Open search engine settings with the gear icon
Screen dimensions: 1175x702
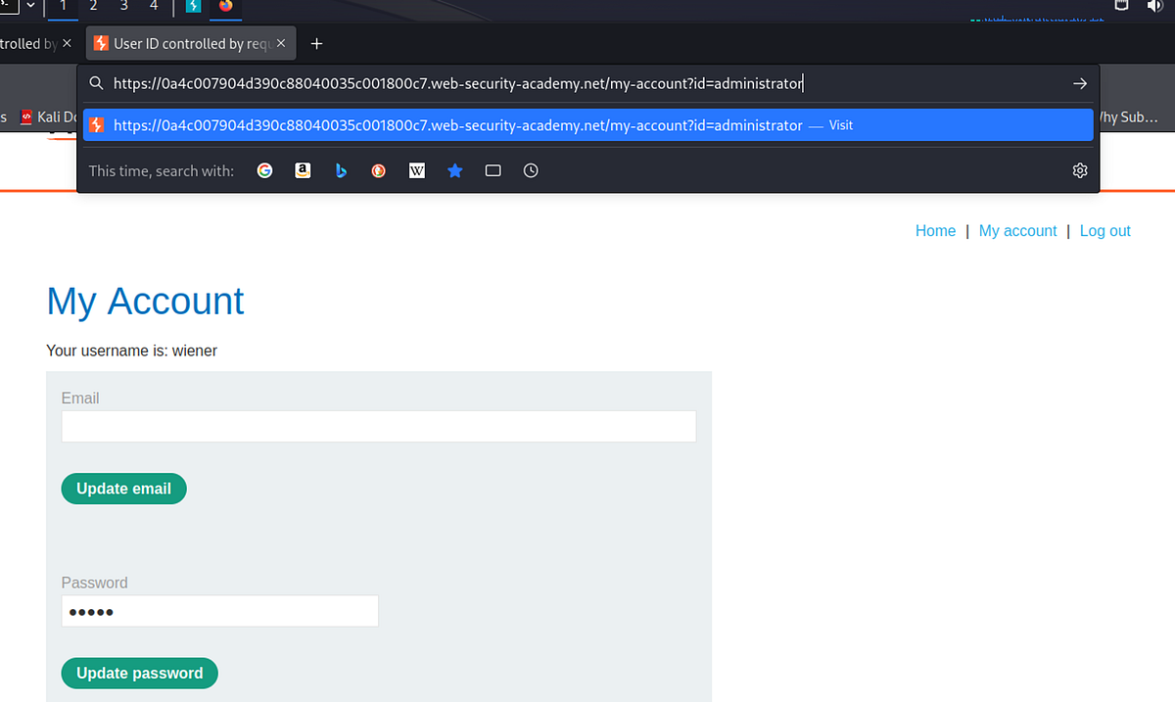pos(1079,170)
